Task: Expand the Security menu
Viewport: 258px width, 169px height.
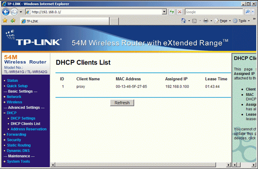Action: tap(14, 140)
